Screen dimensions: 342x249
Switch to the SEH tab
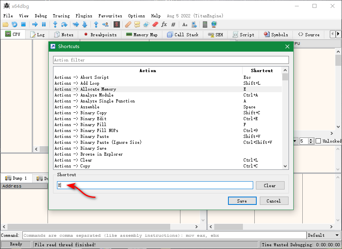(x=215, y=35)
